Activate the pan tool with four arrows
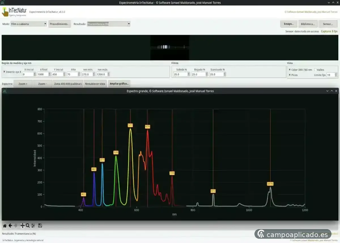The width and height of the screenshot is (340, 243). (x=22, y=226)
